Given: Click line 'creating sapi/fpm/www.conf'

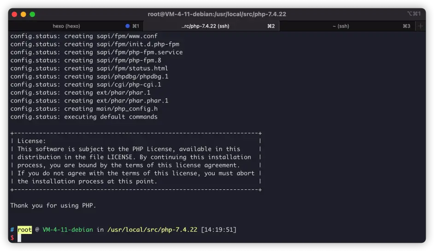Looking at the screenshot, I should [x=84, y=36].
